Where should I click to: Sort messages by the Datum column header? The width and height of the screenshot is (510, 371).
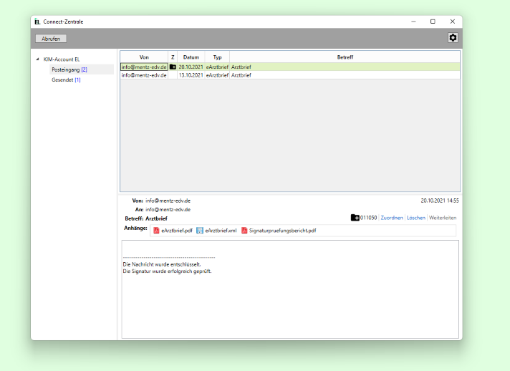point(191,57)
